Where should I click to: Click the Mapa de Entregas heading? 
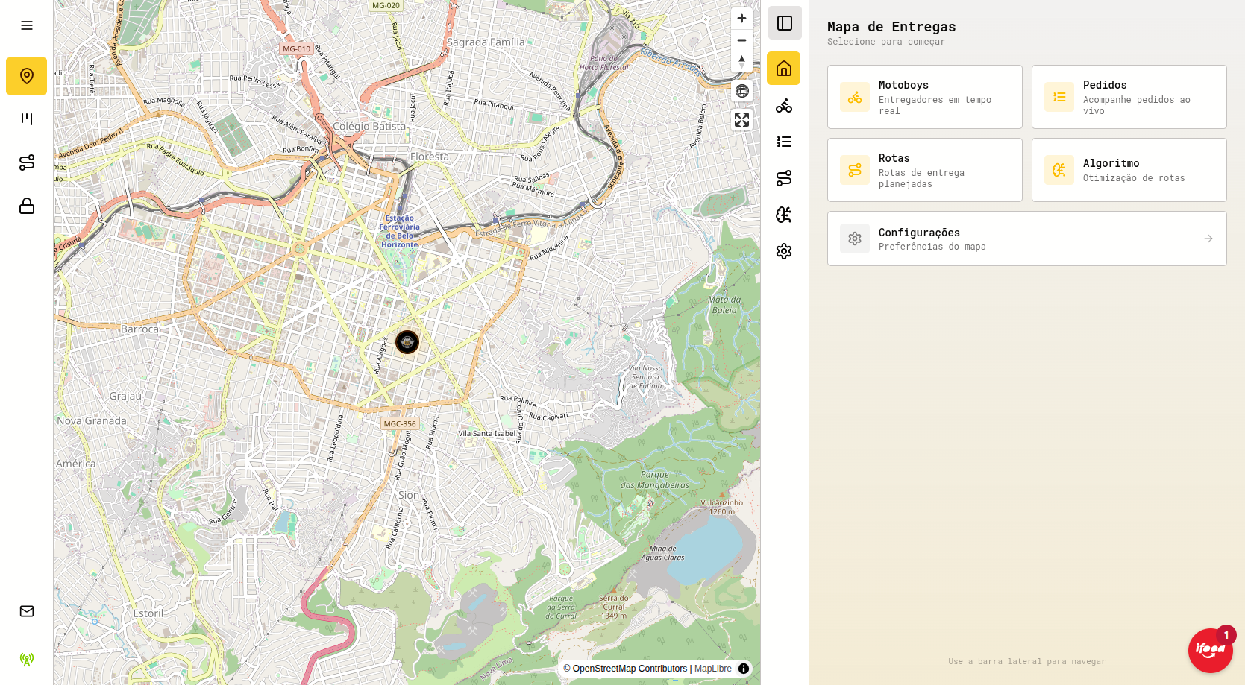[x=891, y=27]
